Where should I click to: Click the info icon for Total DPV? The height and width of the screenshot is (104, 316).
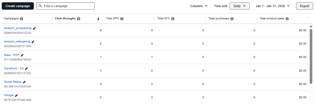(x=122, y=19)
